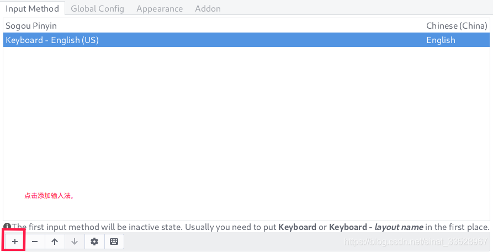Click the Chinese (China) language cell
This screenshot has width=493, height=252.
457,26
